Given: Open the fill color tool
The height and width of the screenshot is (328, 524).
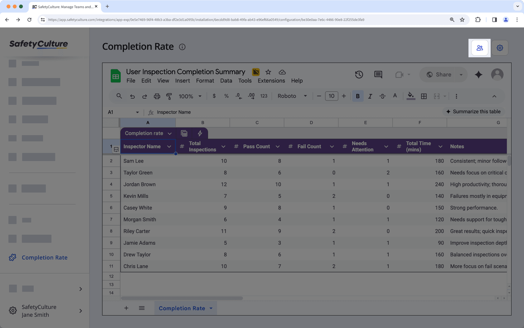Looking at the screenshot, I should pyautogui.click(x=411, y=96).
